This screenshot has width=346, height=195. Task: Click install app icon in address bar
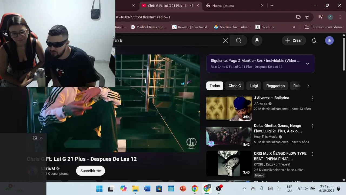click(x=298, y=17)
